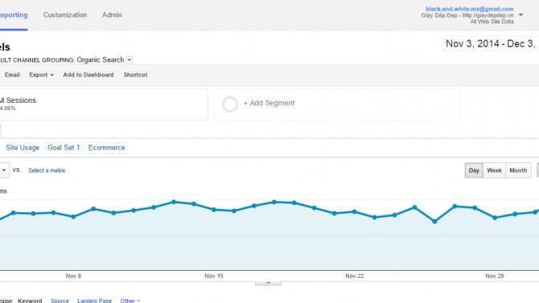Open the Organic Search channel grouping dropdown

point(130,60)
